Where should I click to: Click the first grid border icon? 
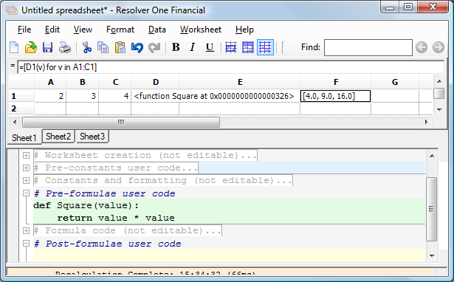point(231,47)
